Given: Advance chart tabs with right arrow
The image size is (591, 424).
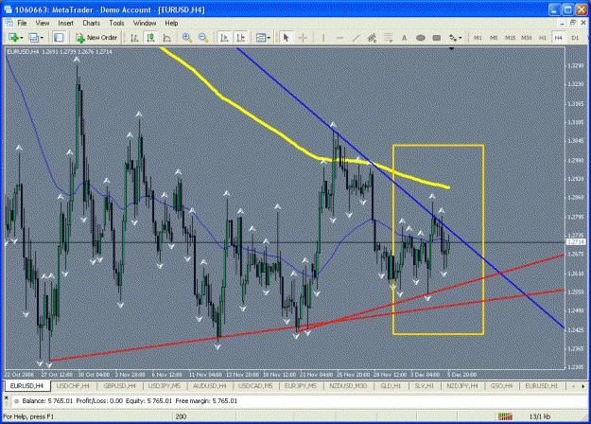Looking at the screenshot, I should [583, 386].
